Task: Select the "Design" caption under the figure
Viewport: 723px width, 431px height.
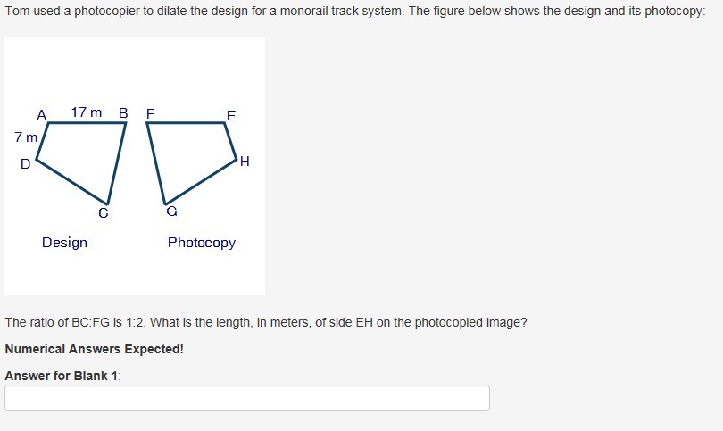Action: 64,243
